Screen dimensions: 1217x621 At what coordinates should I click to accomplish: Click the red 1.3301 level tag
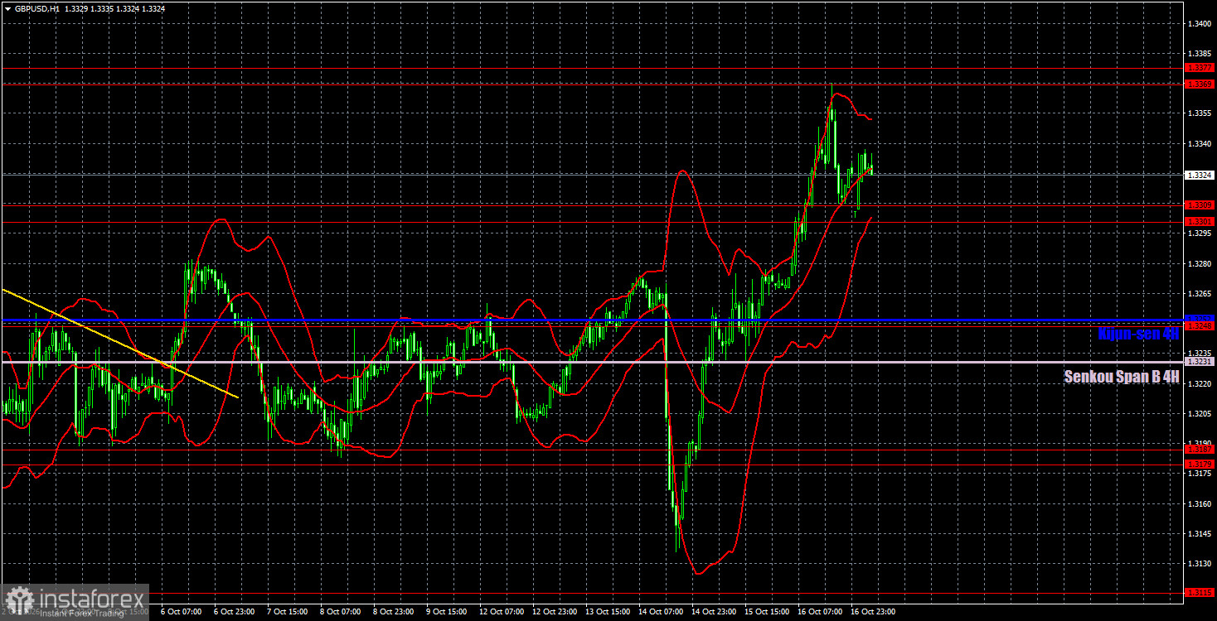click(x=1200, y=221)
